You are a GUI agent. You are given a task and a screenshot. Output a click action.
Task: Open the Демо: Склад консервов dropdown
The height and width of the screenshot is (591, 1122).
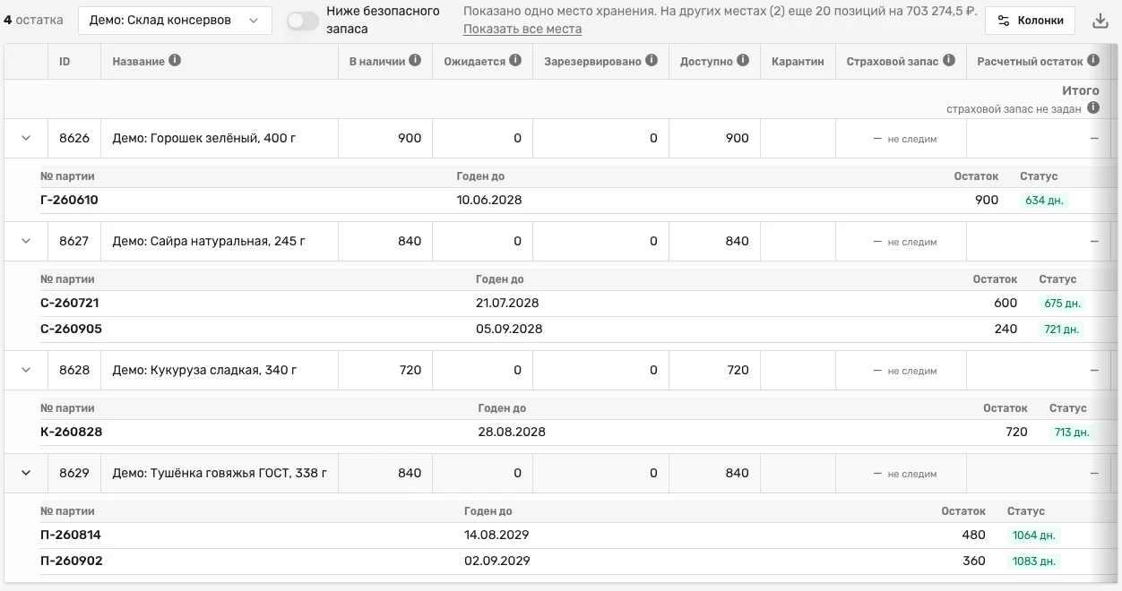click(175, 21)
